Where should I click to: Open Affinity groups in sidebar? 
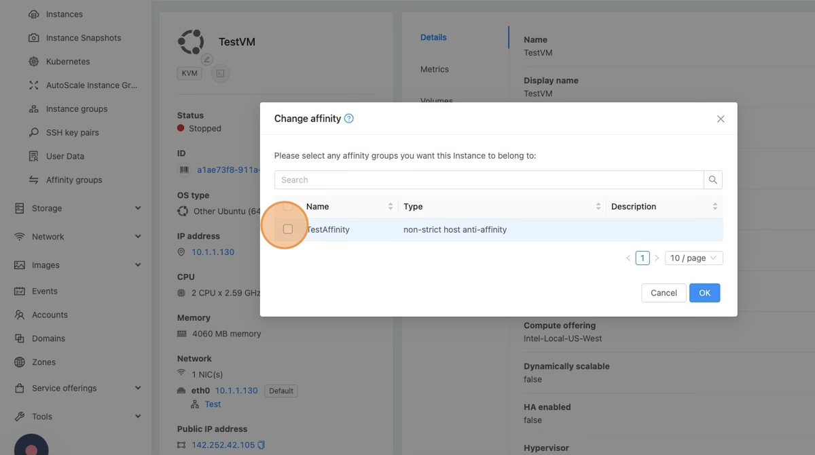click(x=74, y=180)
